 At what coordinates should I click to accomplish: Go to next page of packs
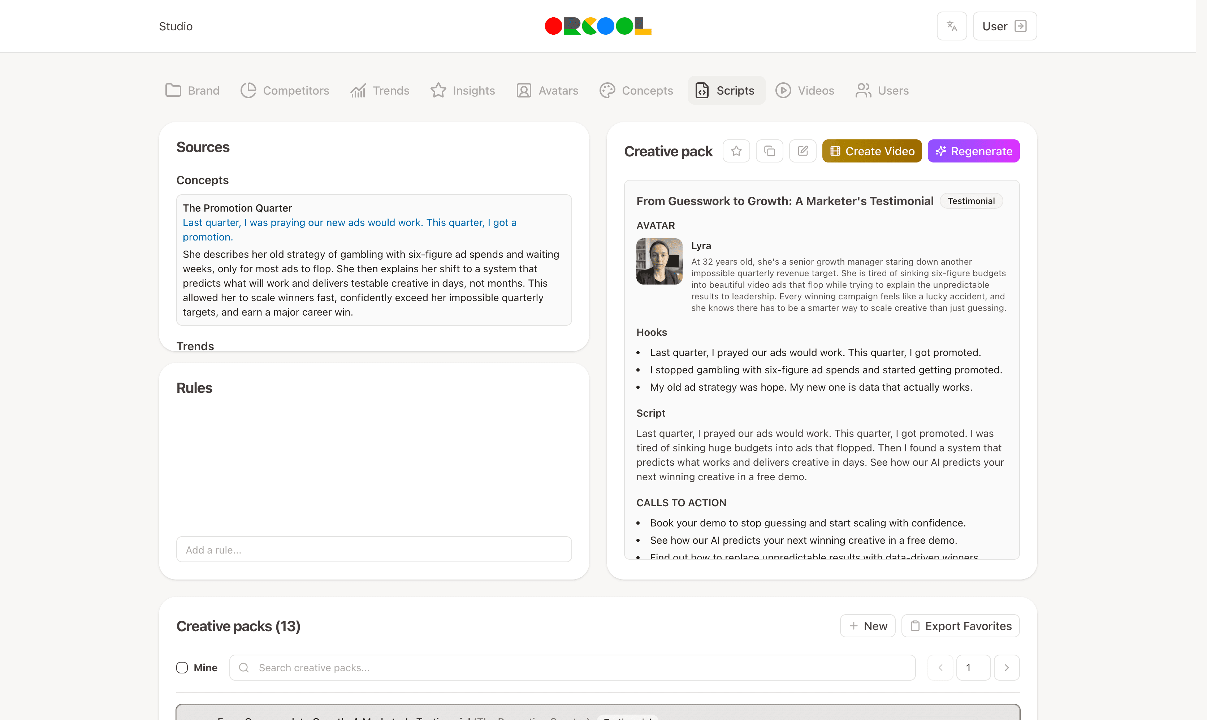1007,668
